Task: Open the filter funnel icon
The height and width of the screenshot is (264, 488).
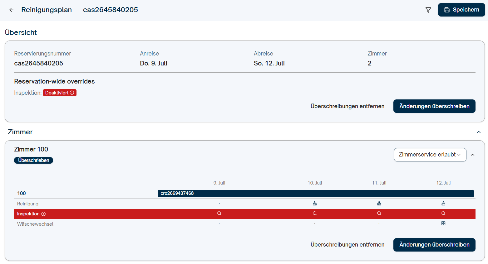Action: point(428,10)
